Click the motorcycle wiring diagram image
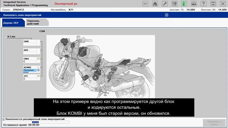228x128 pixels. pos(100,66)
